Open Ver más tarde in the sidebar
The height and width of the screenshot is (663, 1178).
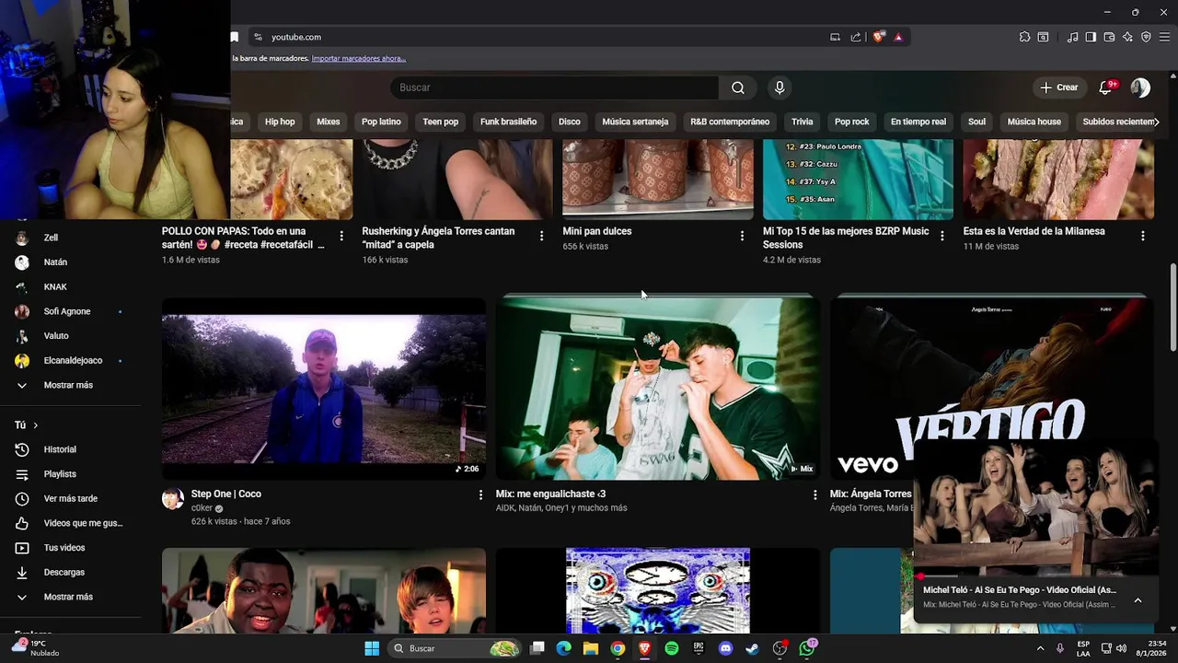(x=71, y=498)
